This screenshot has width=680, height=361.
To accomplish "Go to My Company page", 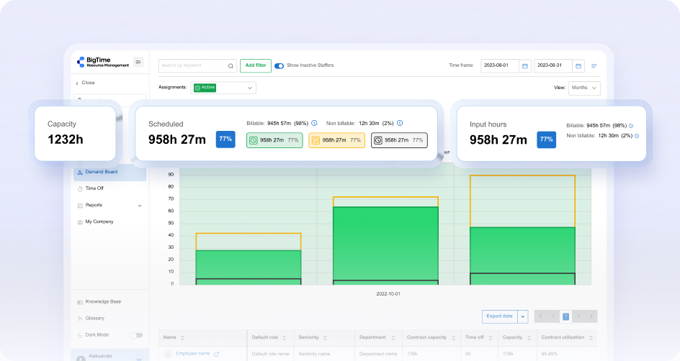I will click(99, 221).
